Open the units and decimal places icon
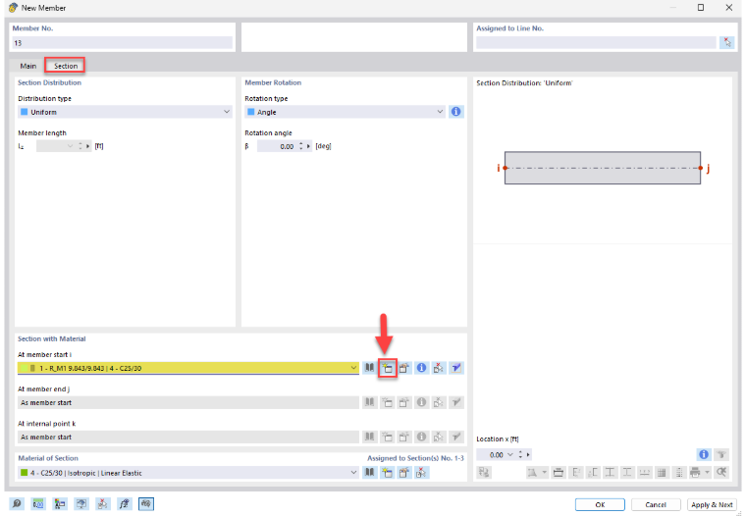The image size is (746, 516). [x=38, y=503]
